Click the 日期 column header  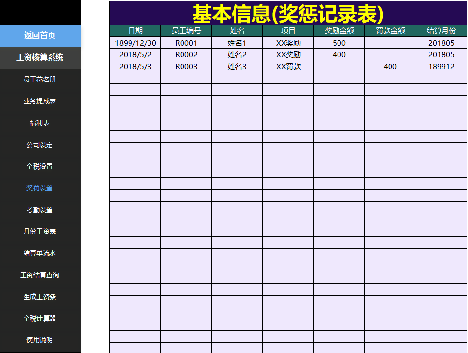click(x=135, y=31)
